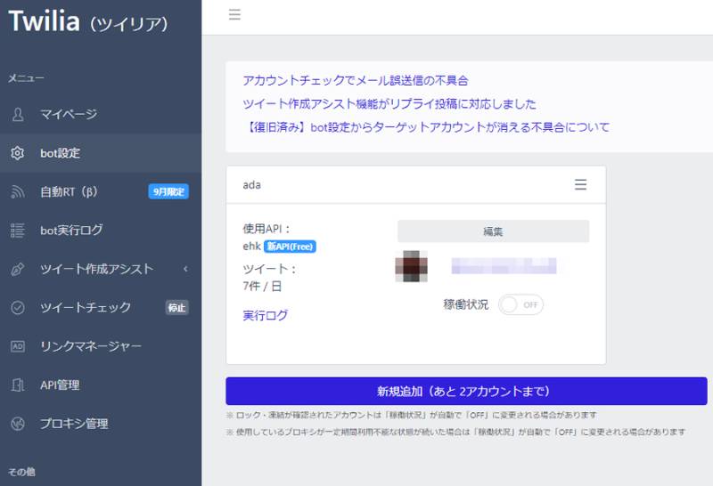Click the メニュー section heading
The height and width of the screenshot is (486, 713).
[26, 78]
